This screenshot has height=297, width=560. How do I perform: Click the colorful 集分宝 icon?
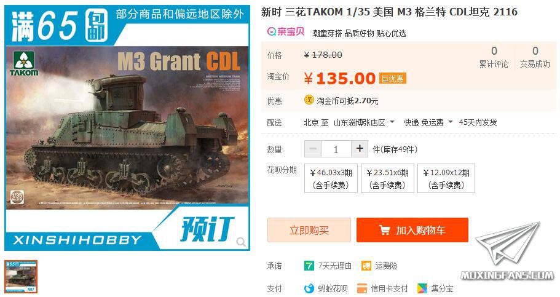click(422, 288)
